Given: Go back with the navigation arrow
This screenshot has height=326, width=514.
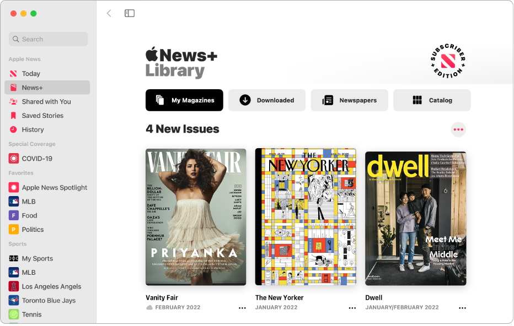Looking at the screenshot, I should [109, 13].
